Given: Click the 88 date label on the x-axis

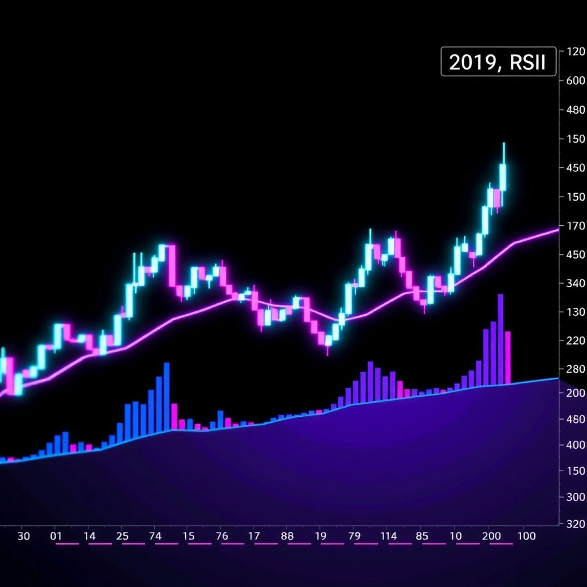Looking at the screenshot, I should (x=287, y=537).
